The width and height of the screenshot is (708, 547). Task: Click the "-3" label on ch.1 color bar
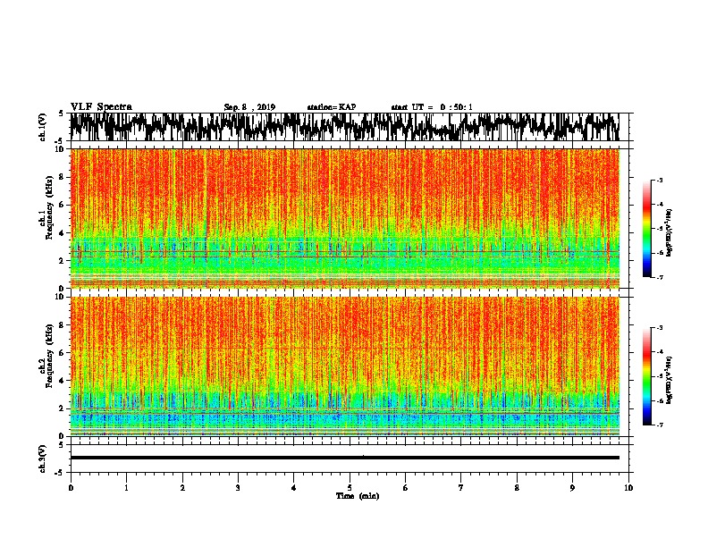click(x=659, y=180)
